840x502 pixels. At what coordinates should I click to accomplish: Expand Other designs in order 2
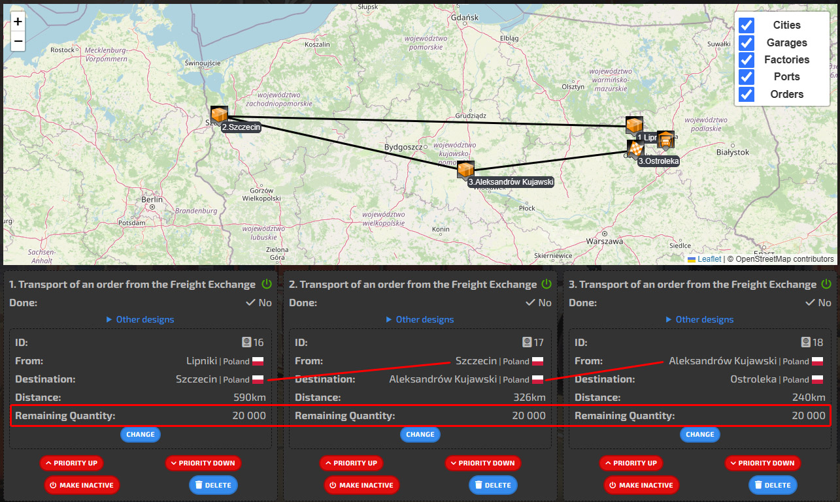click(420, 319)
